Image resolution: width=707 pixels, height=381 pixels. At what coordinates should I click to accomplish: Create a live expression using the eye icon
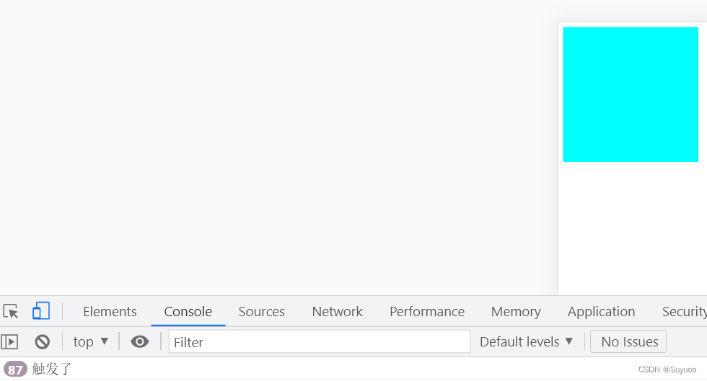(140, 341)
